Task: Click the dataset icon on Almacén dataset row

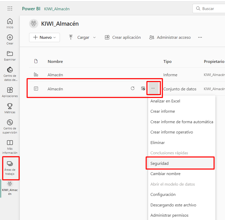Action: tap(36, 89)
